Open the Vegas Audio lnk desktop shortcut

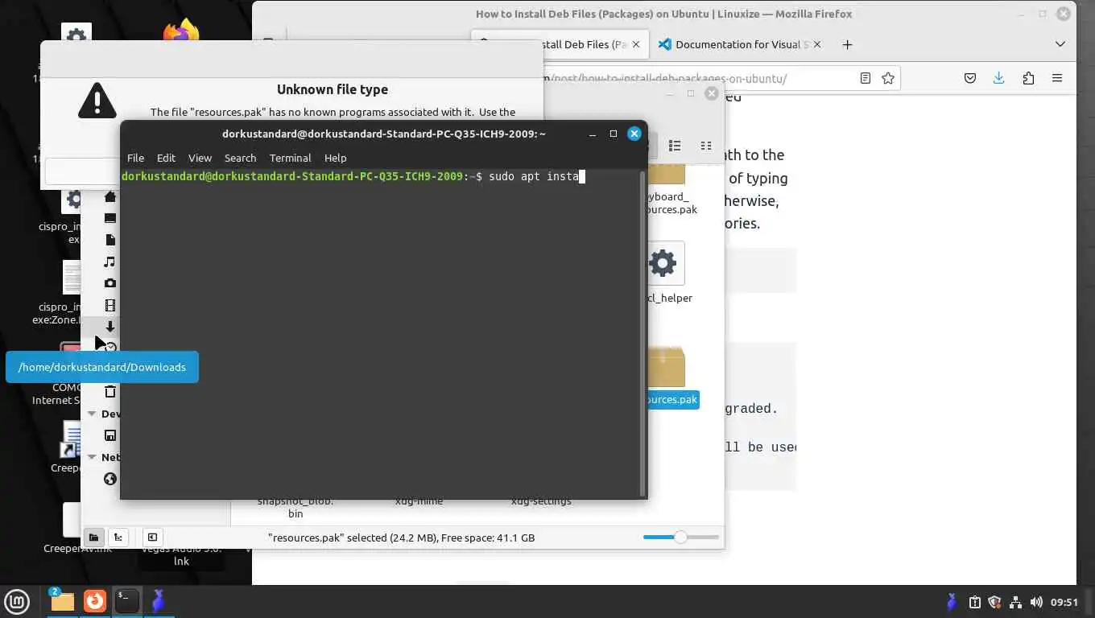coord(181,555)
